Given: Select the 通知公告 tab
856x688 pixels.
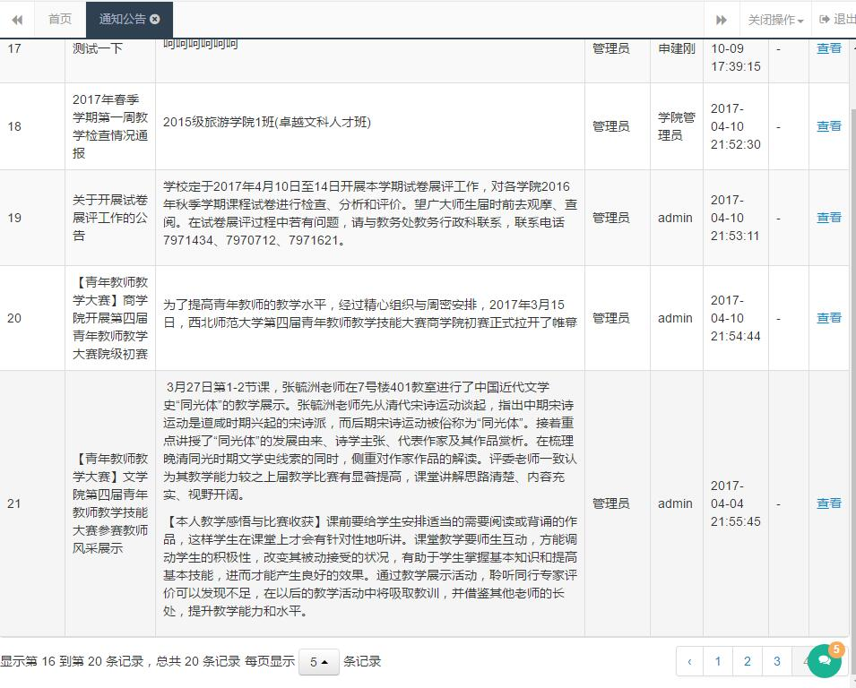Looking at the screenshot, I should [x=122, y=19].
